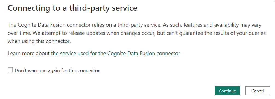Click the 'Learn more about' text
Image resolution: width=275 pixels, height=99 pixels.
click(29, 53)
